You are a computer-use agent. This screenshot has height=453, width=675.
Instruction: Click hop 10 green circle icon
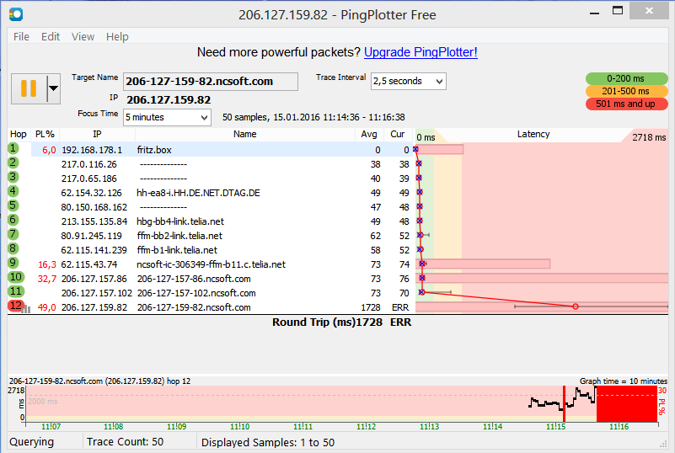[x=15, y=278]
